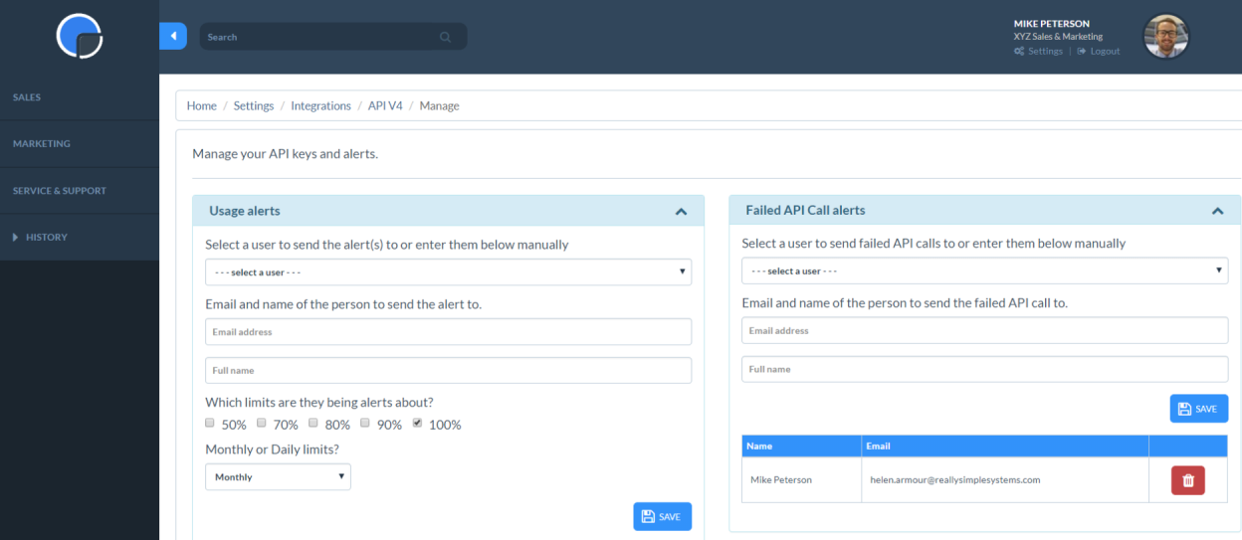
Task: Go to Home breadcrumb
Action: [x=201, y=105]
